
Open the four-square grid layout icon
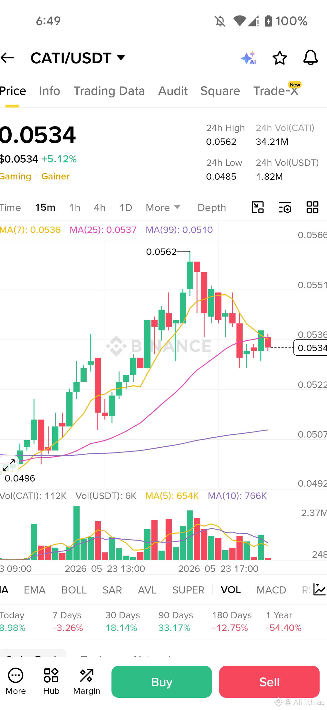[312, 208]
